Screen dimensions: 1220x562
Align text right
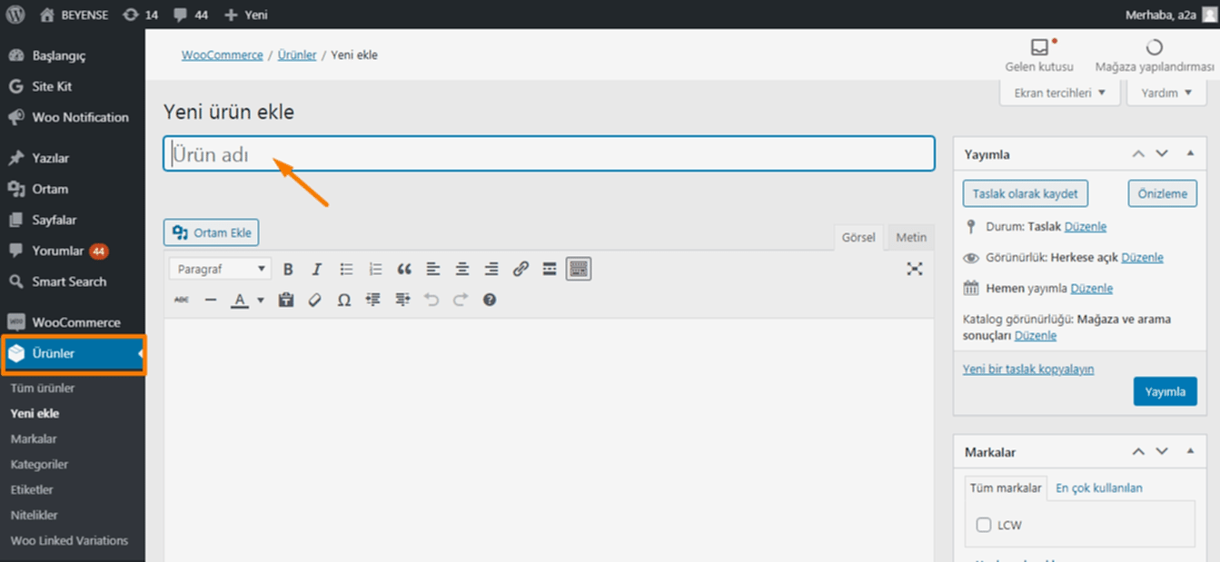pos(491,269)
